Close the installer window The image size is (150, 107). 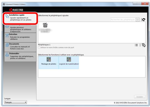coord(145,4)
